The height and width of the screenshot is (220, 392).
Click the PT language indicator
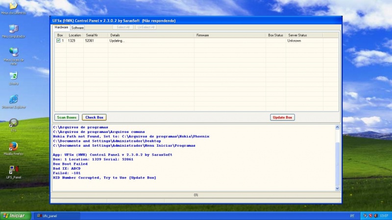(x=352, y=216)
